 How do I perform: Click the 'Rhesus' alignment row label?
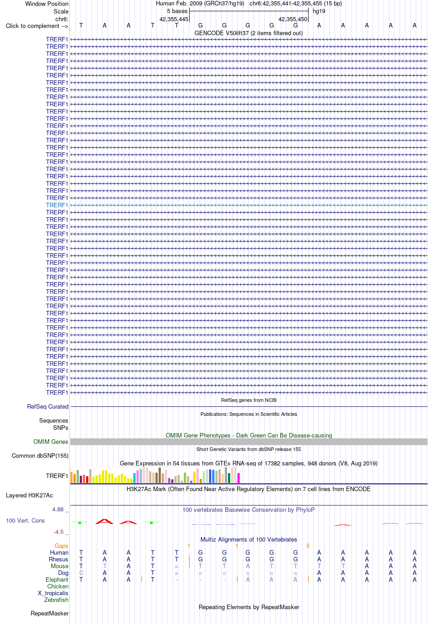(x=59, y=559)
